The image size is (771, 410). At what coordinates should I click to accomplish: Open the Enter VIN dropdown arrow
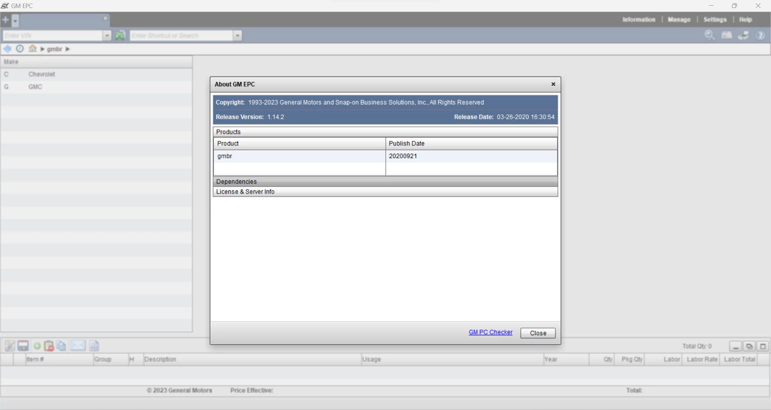tap(107, 35)
